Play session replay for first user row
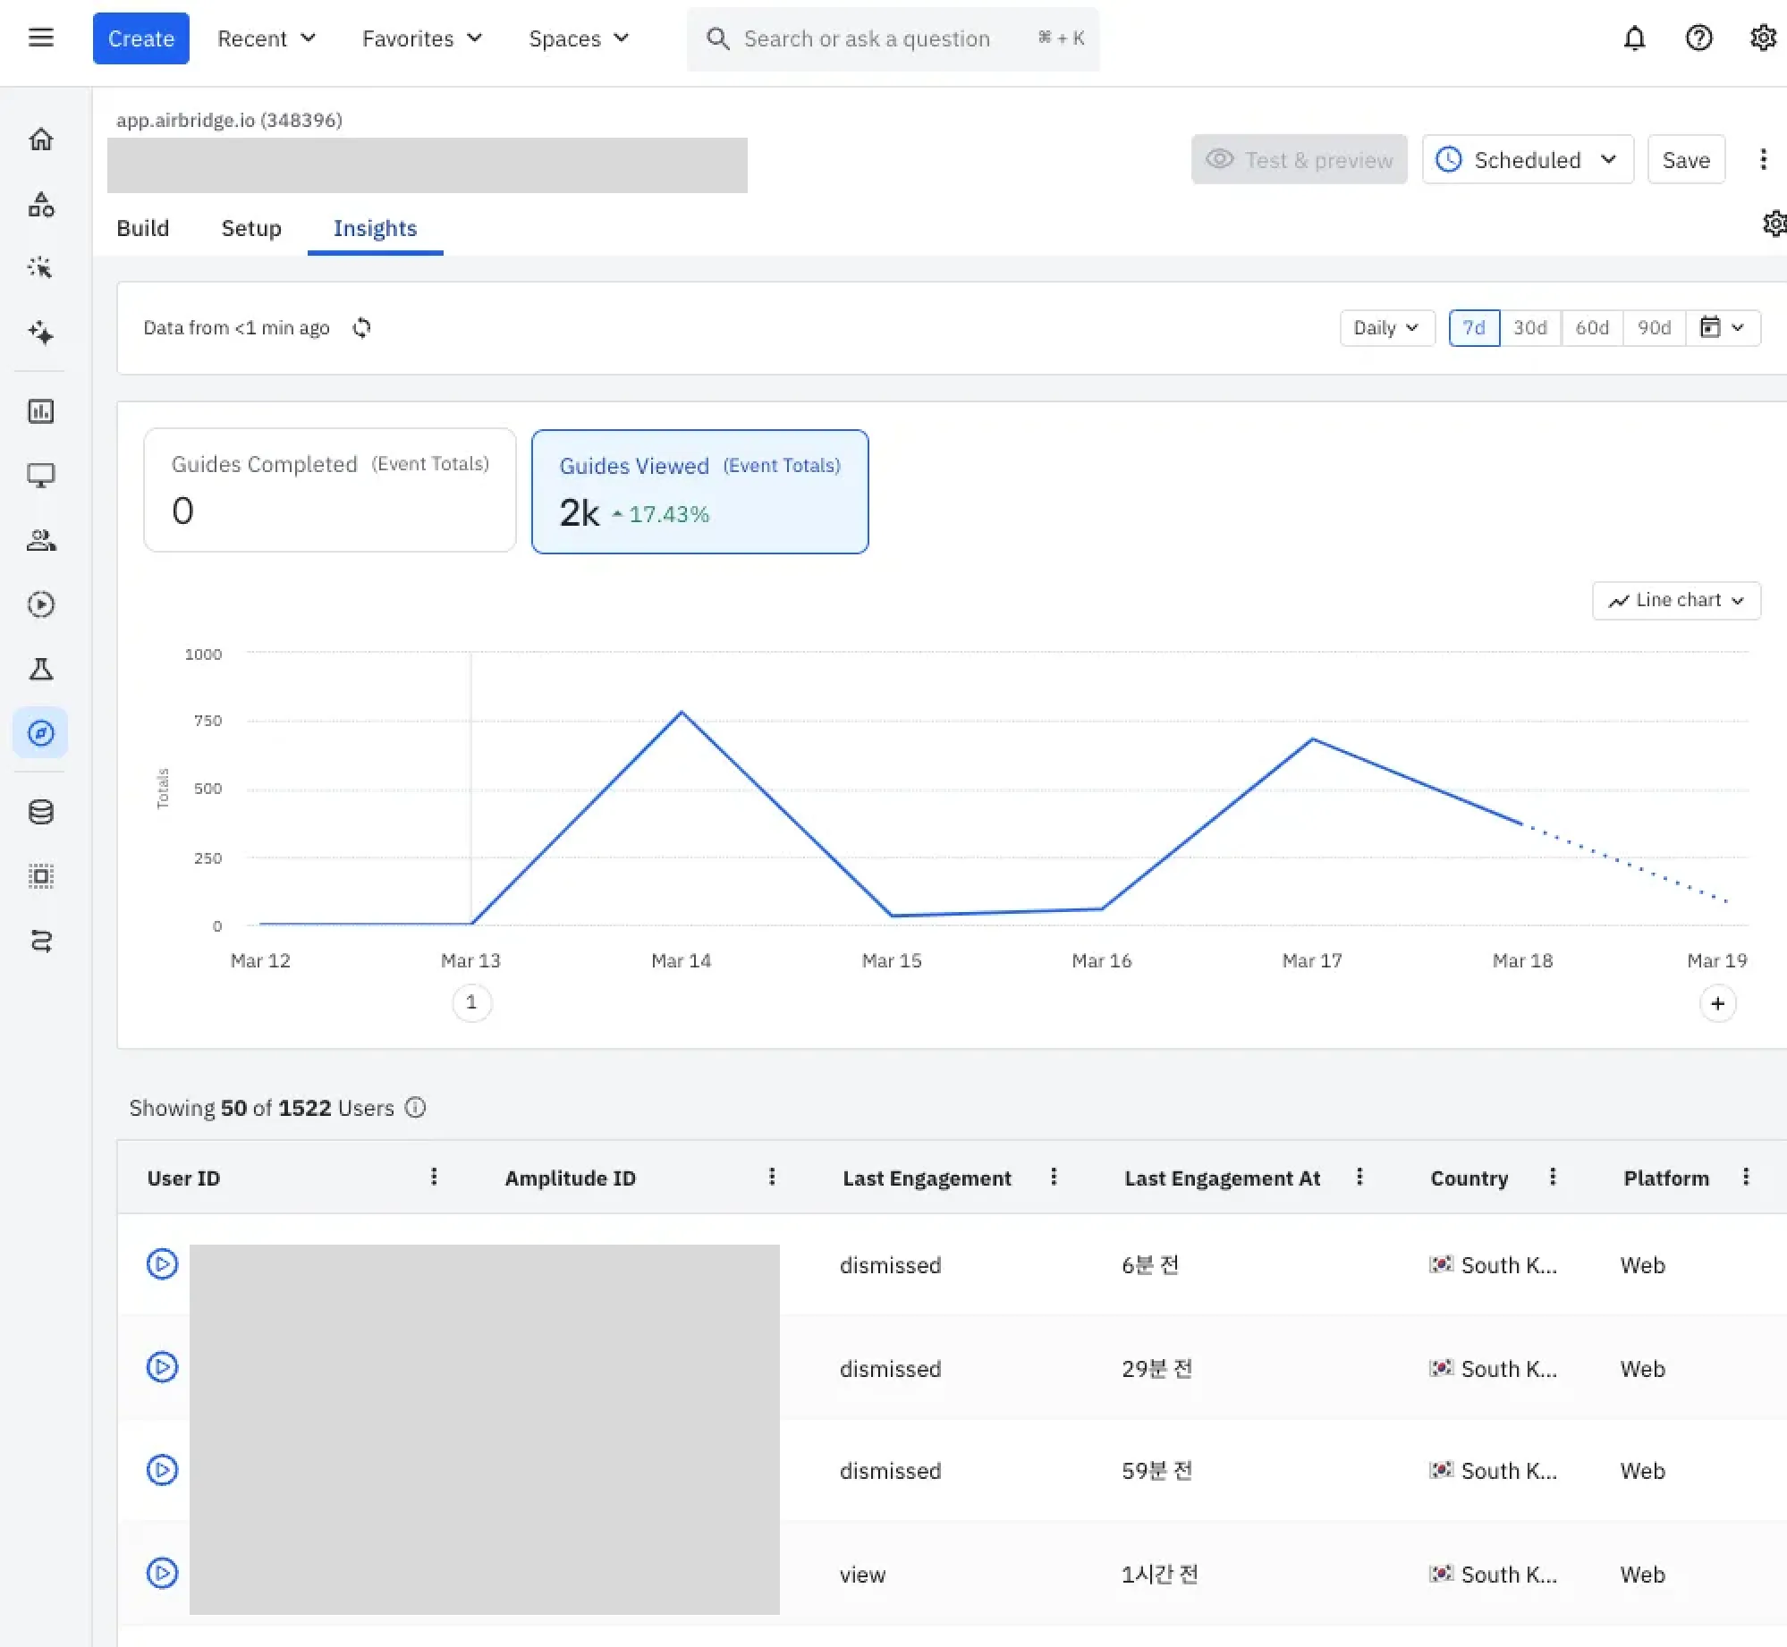1787x1647 pixels. 162,1264
